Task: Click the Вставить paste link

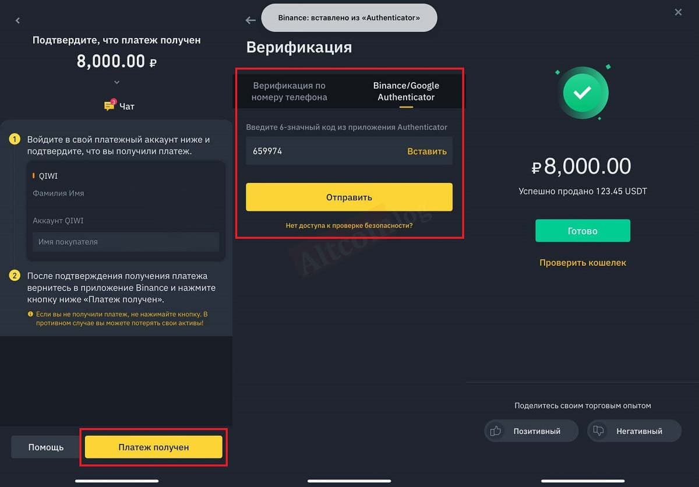Action: [427, 151]
